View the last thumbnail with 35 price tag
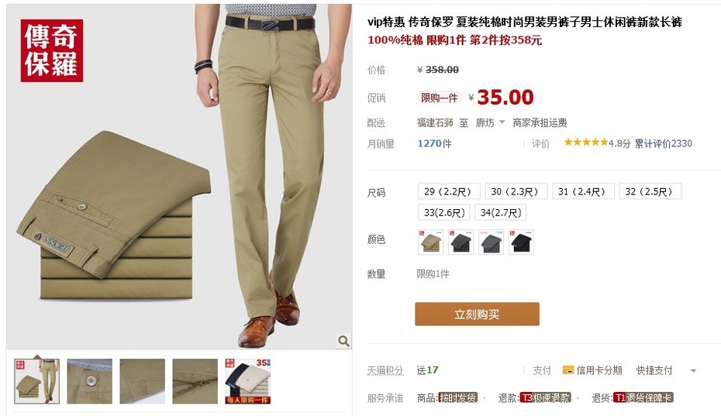The height and width of the screenshot is (416, 721). [248, 381]
